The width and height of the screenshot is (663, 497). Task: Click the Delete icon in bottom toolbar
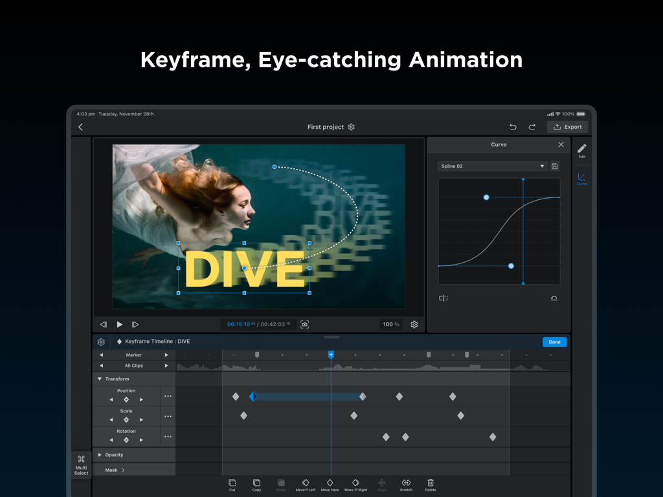[430, 484]
